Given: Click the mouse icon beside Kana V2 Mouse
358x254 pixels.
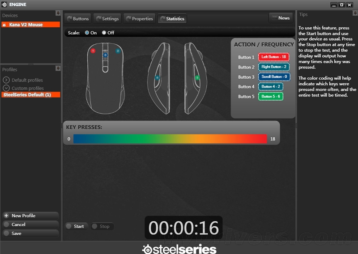Looking at the screenshot, I should (4, 25).
